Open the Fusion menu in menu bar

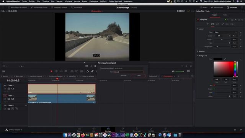pos(85,1)
